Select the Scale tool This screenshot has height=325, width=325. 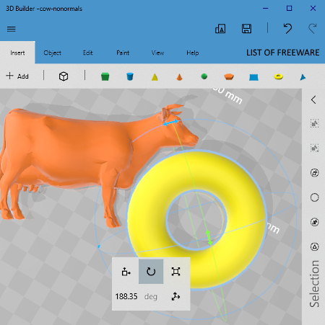175,272
